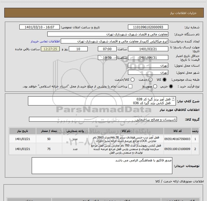The image size is (207, 201).
Task: Click the price validity date 1401/04/31 field
Action: point(148,57)
